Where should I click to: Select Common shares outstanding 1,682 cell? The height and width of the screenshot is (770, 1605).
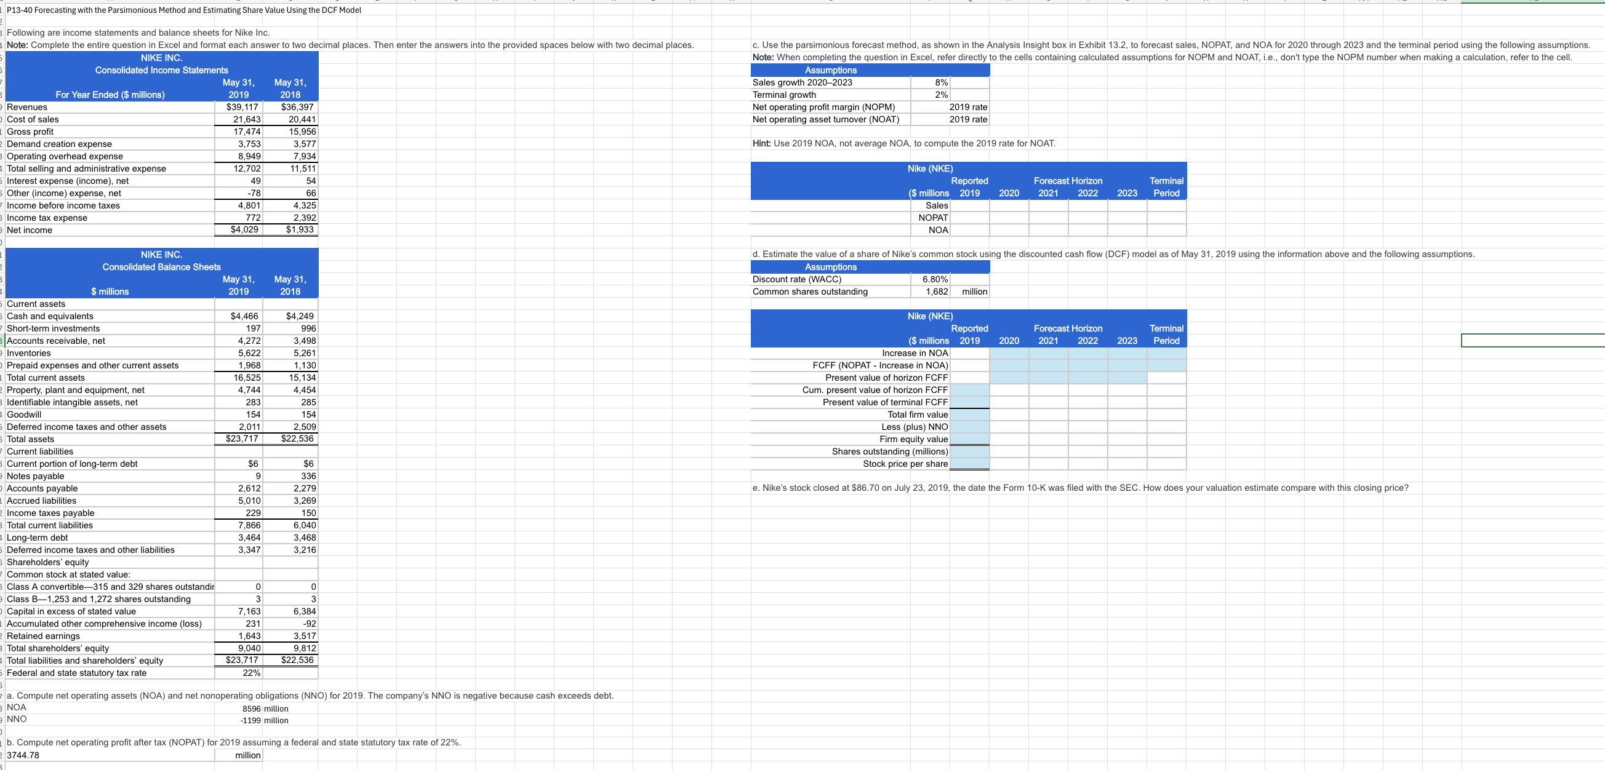tap(931, 292)
